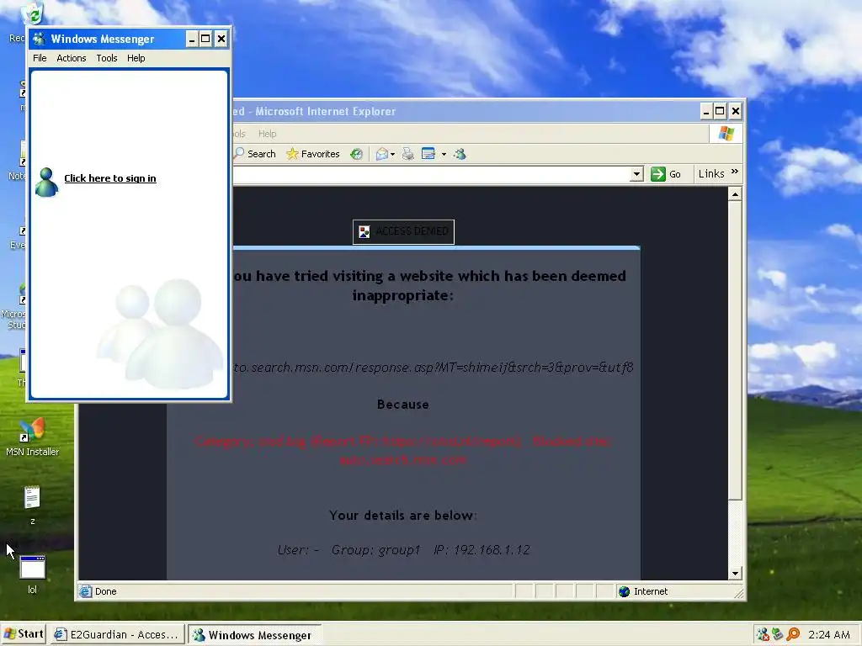Select the 'lol' desktop icon
The image size is (862, 646).
(33, 575)
